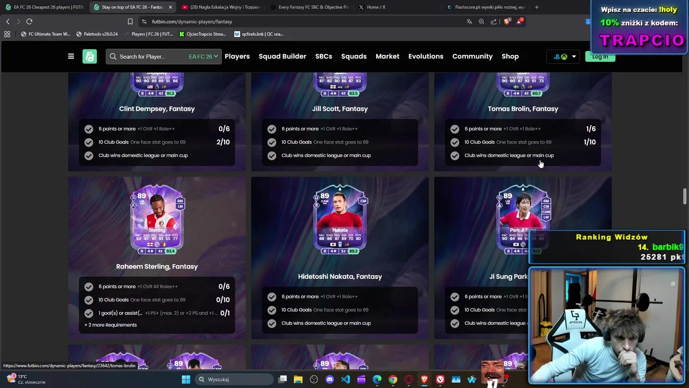Open Brave Rewards triangle icon
Viewport: 689px width, 388px height.
[519, 22]
